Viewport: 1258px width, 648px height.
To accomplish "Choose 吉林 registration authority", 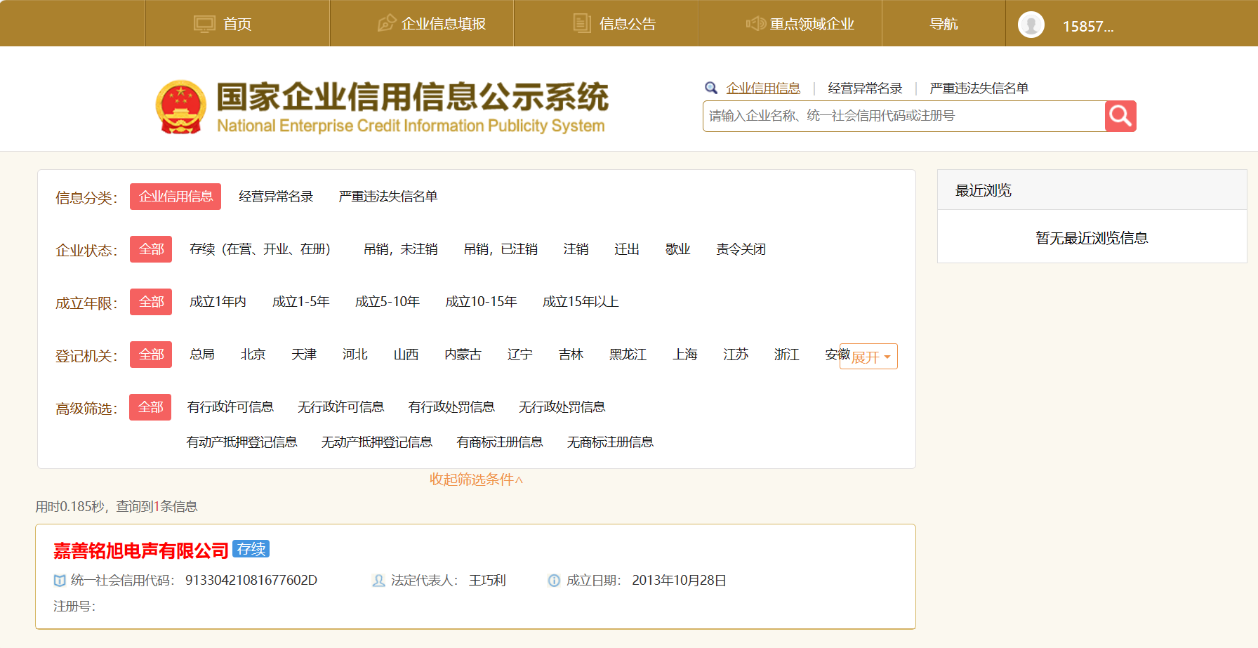I will pyautogui.click(x=571, y=355).
